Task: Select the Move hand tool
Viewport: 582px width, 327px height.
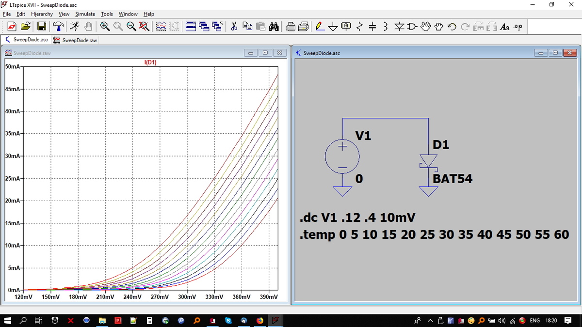Action: (x=425, y=26)
